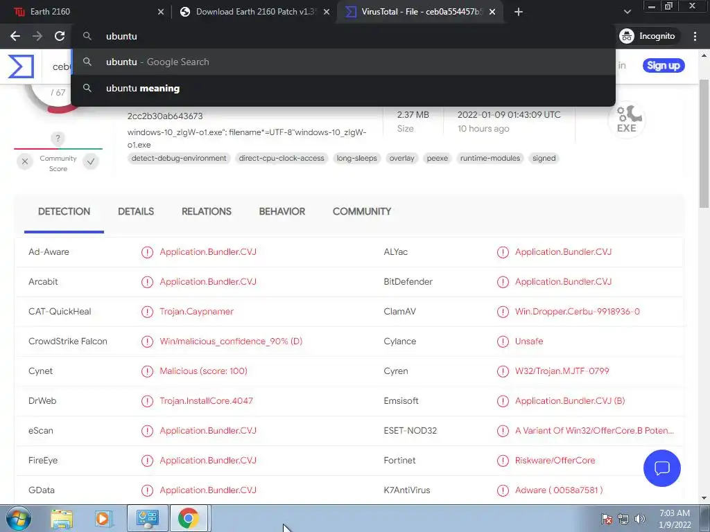710x532 pixels.
Task: Click the VirusTotal logo icon
Action: tap(21, 66)
